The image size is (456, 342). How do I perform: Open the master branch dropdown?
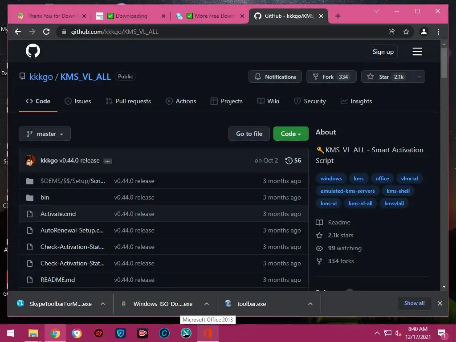tap(45, 134)
